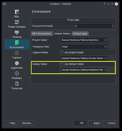Screen dimensions: 122x131
Task: Confirm settings with the OK button
Action: click(80, 123)
